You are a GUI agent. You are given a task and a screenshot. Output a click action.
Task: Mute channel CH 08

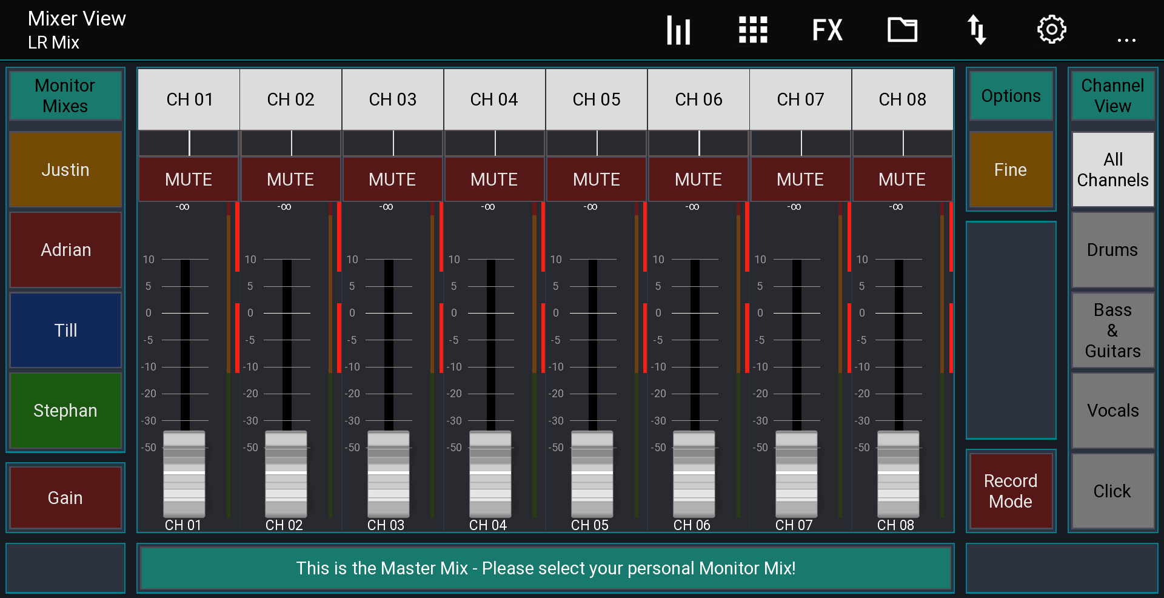tap(902, 179)
